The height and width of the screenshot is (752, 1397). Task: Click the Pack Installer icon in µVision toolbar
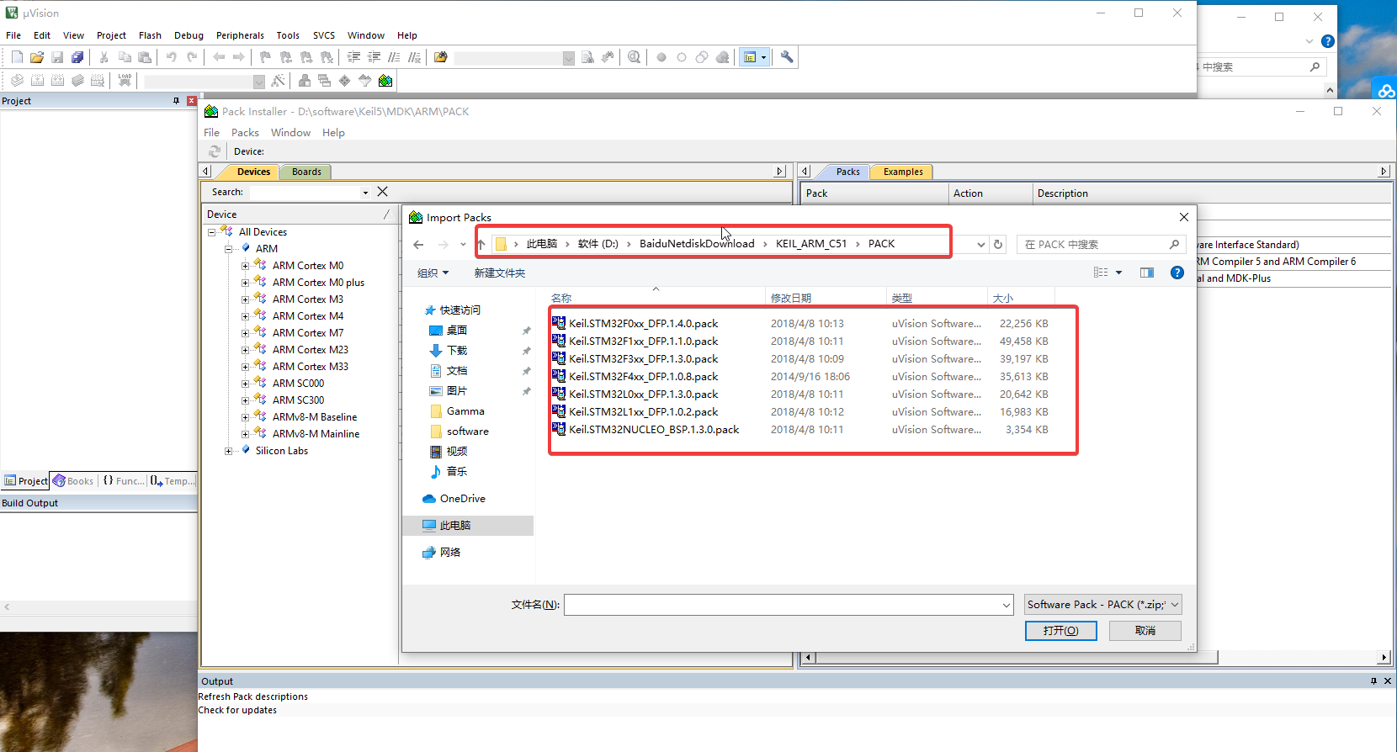point(385,81)
